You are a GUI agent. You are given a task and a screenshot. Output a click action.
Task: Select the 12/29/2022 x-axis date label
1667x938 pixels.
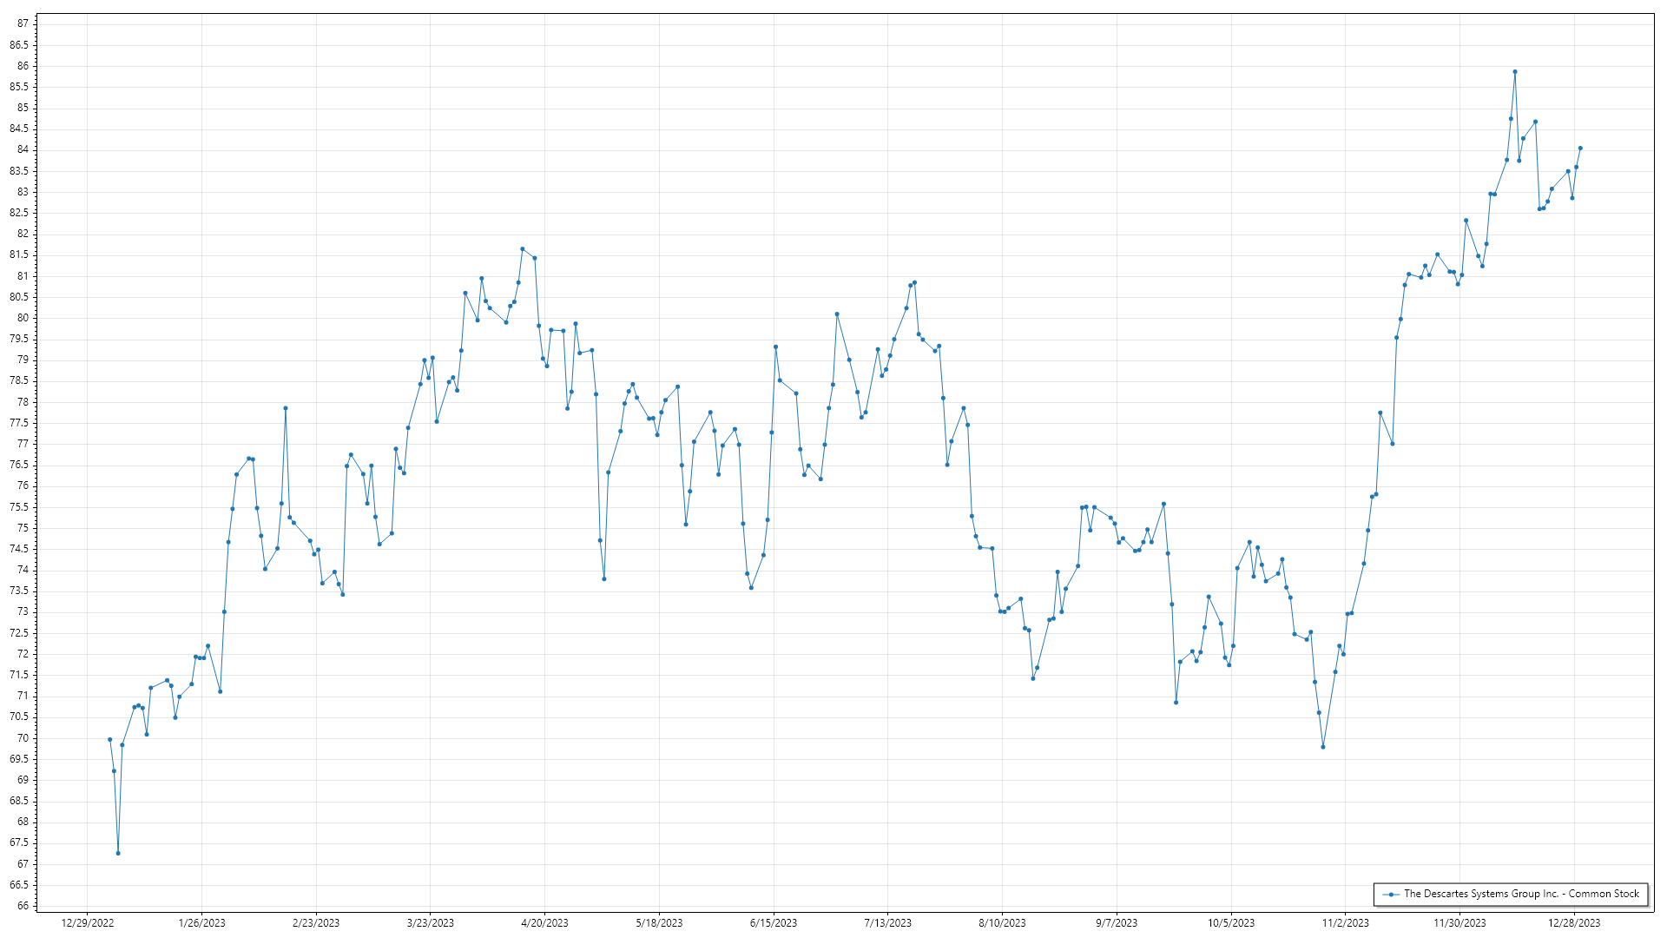88,922
